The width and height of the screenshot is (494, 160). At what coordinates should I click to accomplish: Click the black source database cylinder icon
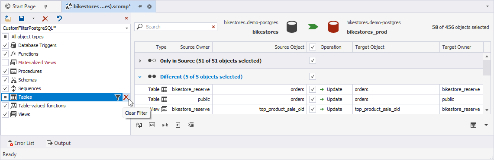click(x=292, y=27)
